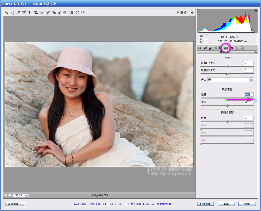Viewport: 261px width, 211px height.
Task: Select the Targeted Adjustment tool
Action: (x=30, y=12)
